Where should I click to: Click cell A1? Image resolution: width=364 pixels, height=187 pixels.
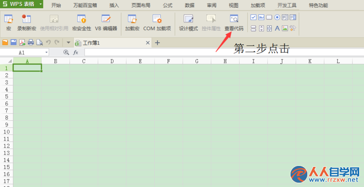click(27, 68)
